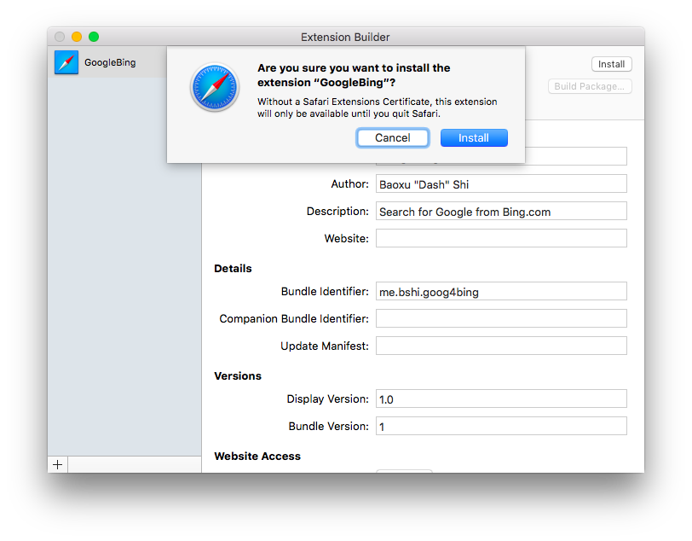Click the GoogleBing extension icon in sidebar

(x=66, y=62)
